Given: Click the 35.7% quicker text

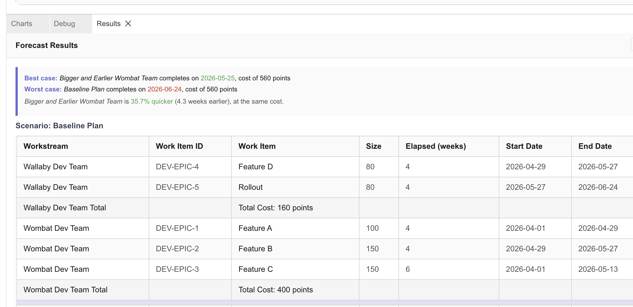Looking at the screenshot, I should pyautogui.click(x=152, y=101).
